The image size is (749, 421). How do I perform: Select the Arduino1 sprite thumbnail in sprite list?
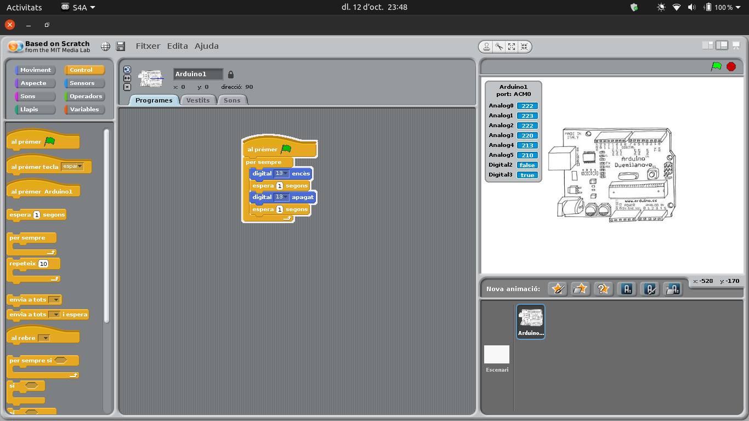(x=531, y=322)
